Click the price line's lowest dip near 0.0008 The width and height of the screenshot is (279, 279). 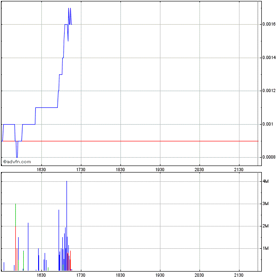tap(17, 156)
